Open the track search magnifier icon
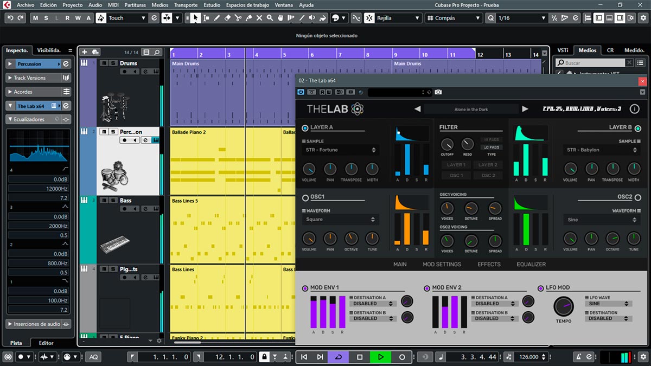 tap(157, 52)
